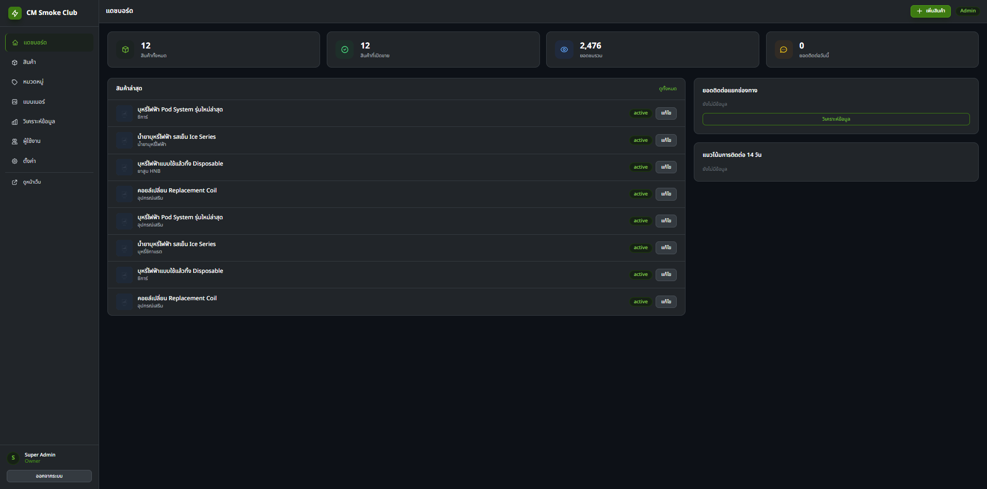This screenshot has width=987, height=489.
Task: Open the สินค้า menu item in sidebar
Action: pos(49,62)
